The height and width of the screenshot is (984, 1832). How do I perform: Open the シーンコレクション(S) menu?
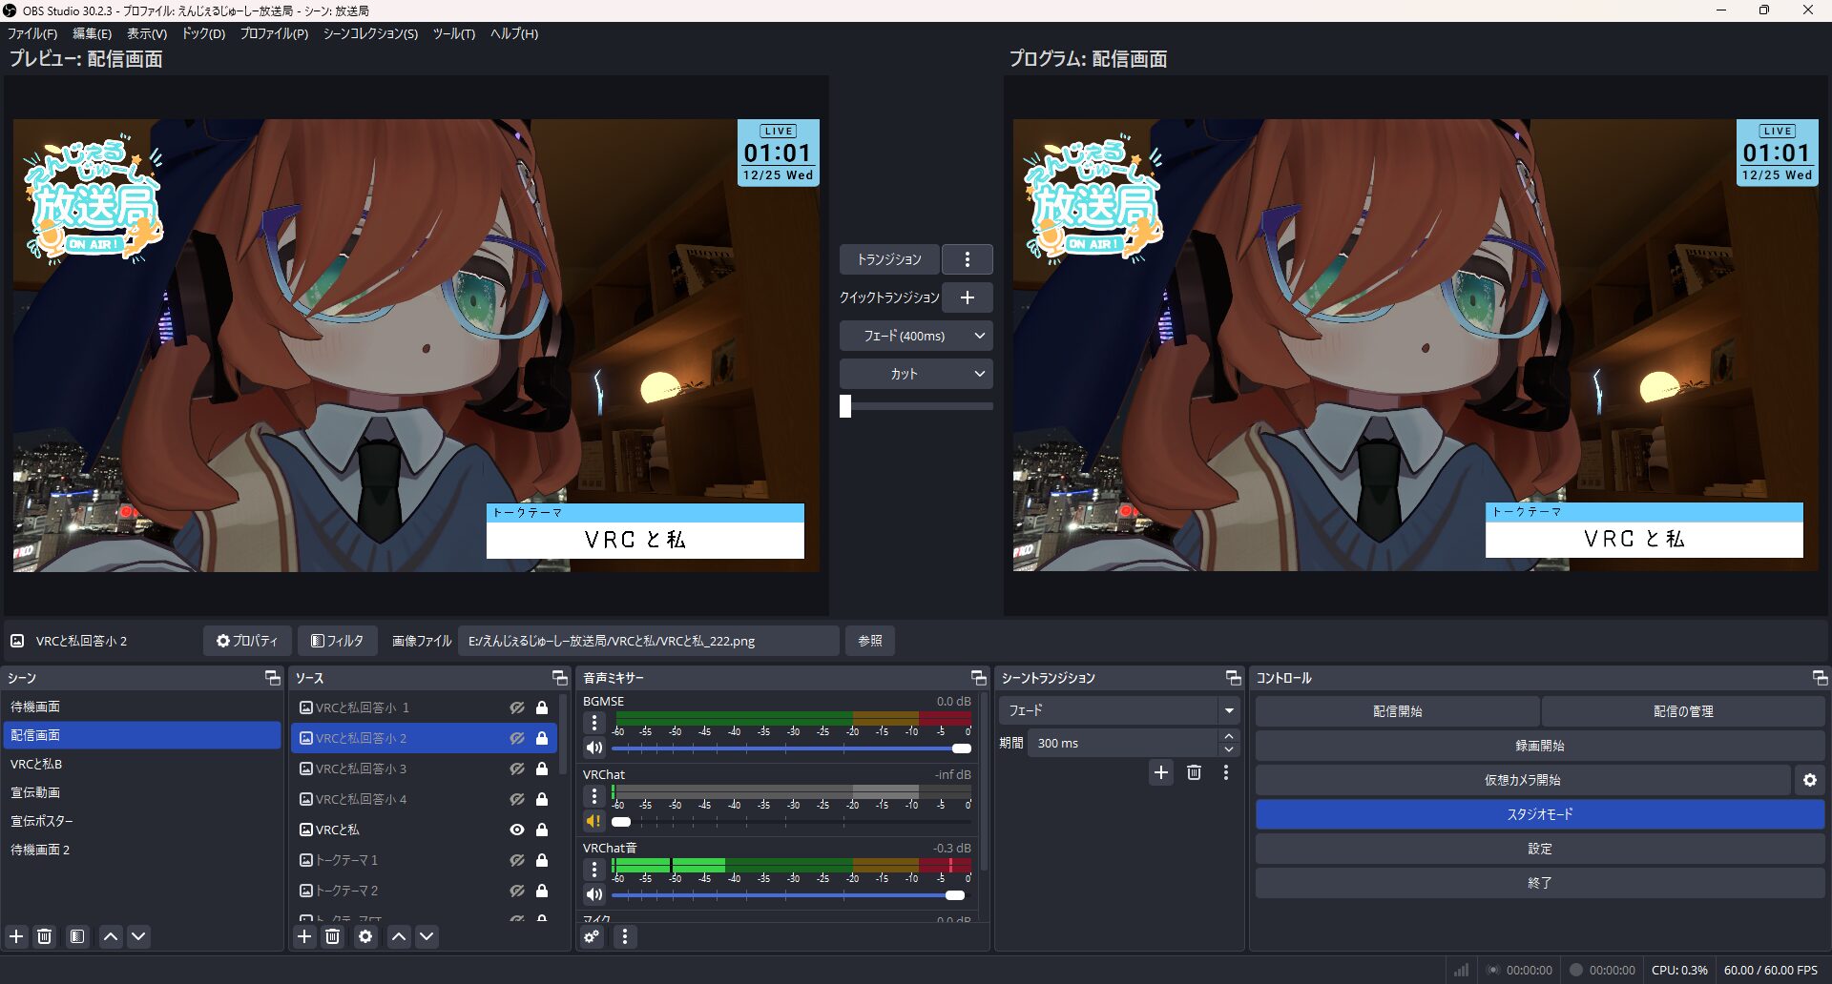370,33
